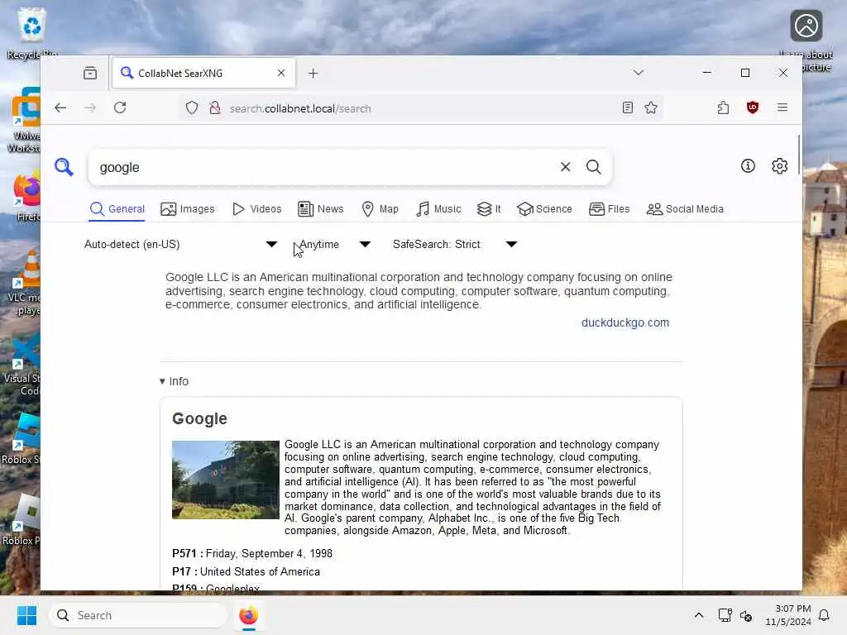Open the Firefox hamburger menu

point(782,107)
